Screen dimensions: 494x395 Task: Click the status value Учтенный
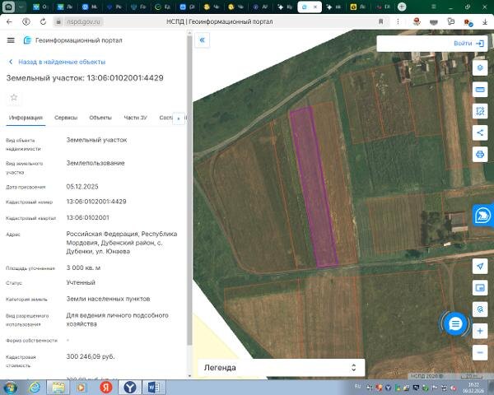click(81, 282)
